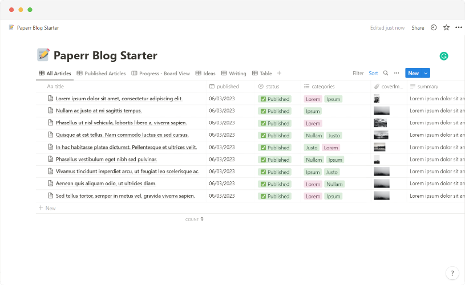Open the Writing view tab

click(234, 74)
